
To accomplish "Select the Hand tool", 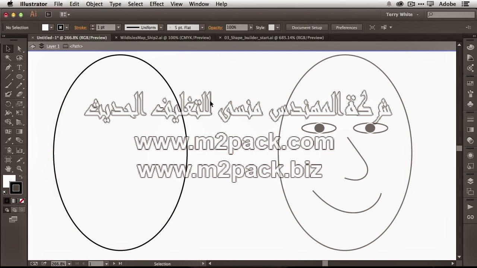I will click(x=8, y=169).
